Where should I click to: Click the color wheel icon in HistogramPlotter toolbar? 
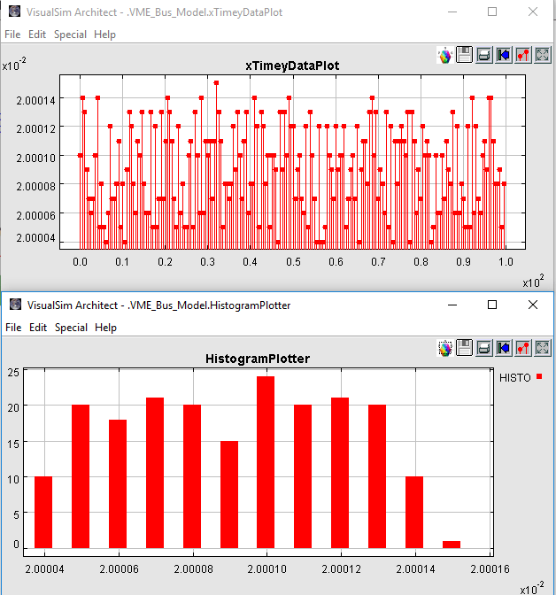[445, 349]
